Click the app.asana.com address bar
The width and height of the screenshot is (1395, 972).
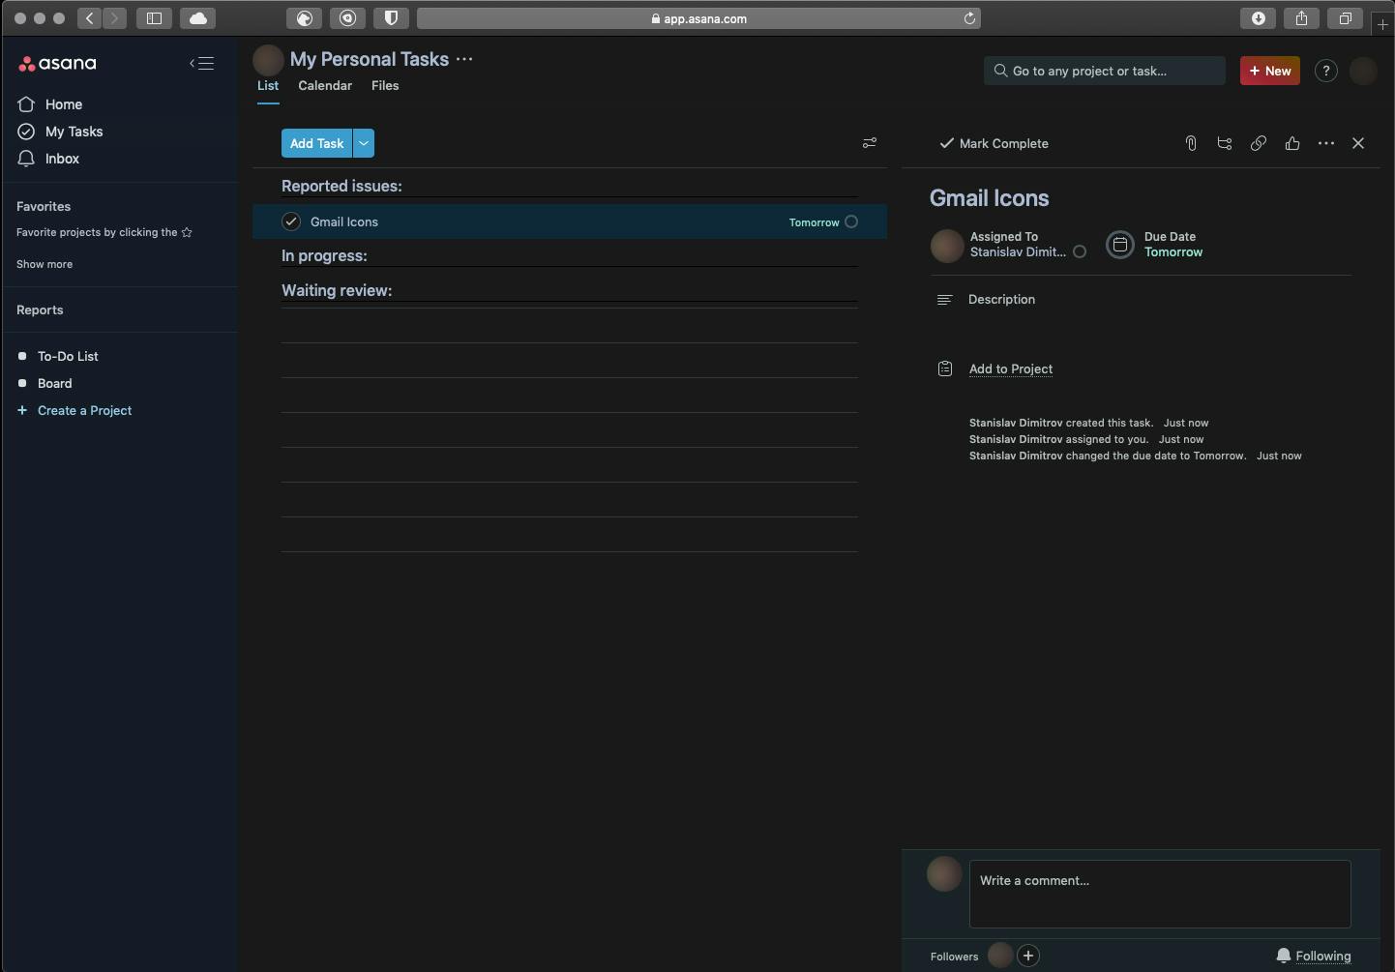tap(698, 18)
